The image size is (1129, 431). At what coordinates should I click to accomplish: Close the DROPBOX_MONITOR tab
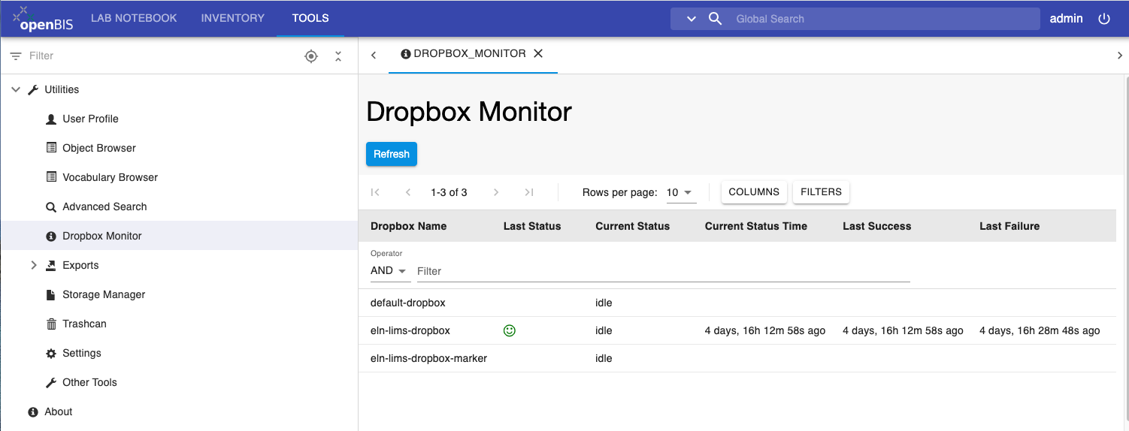537,53
